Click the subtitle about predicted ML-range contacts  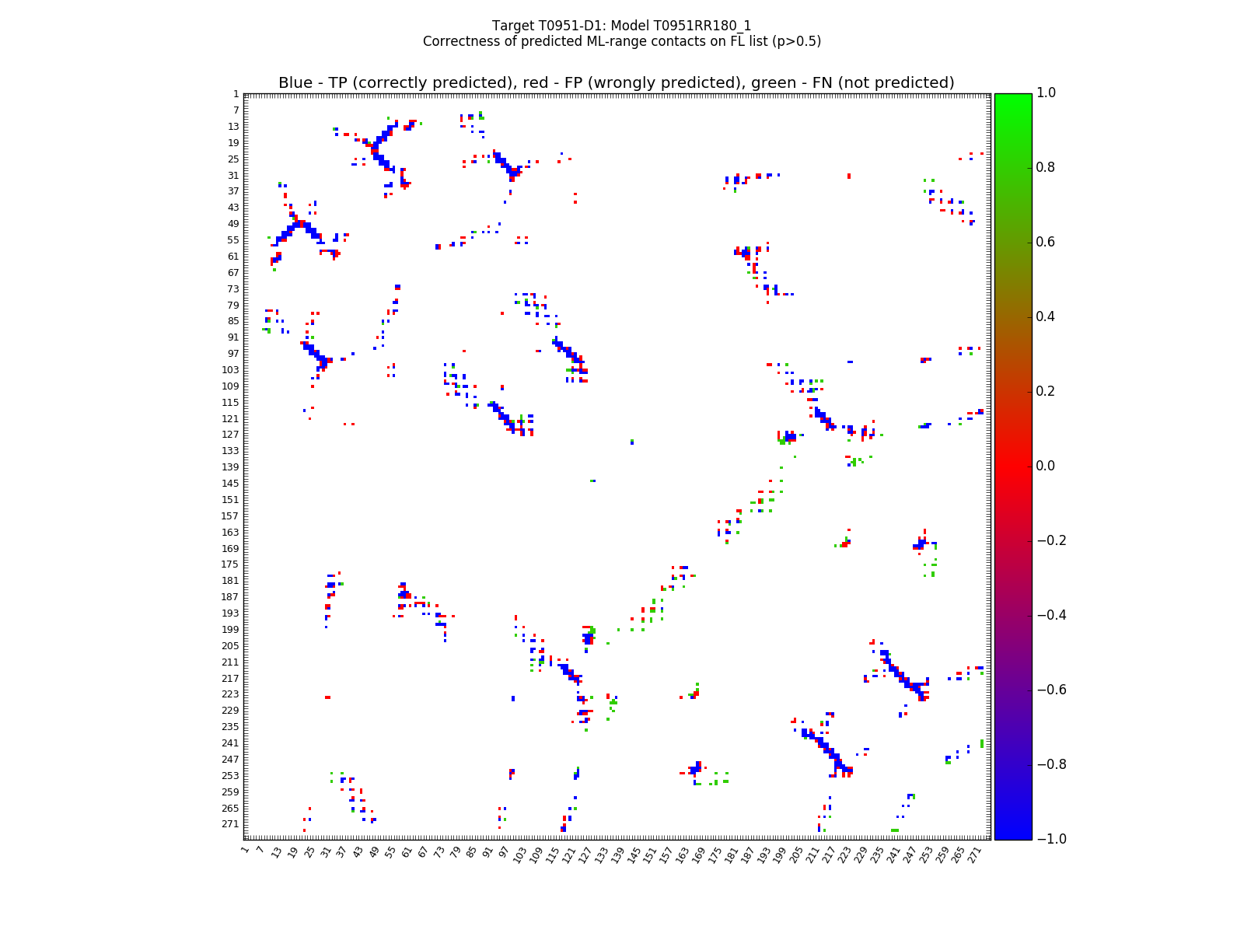pos(621,41)
